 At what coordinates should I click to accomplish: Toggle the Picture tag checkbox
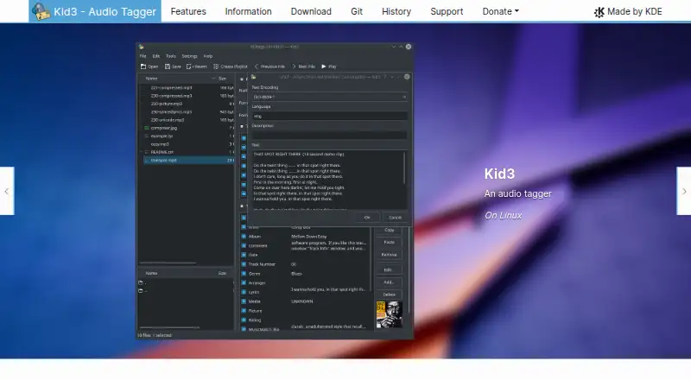click(244, 311)
